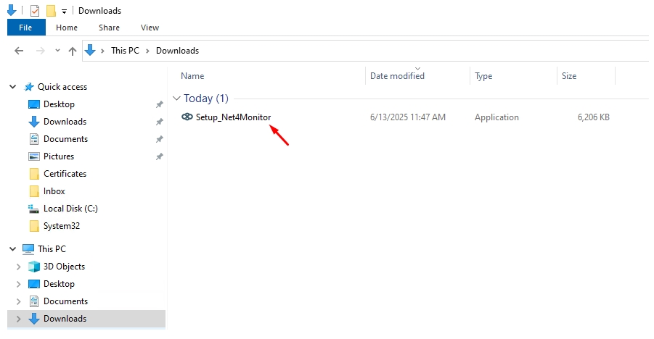Click the Pictures folder icon in Quick access
Viewport: 654px width, 339px height.
(x=34, y=156)
